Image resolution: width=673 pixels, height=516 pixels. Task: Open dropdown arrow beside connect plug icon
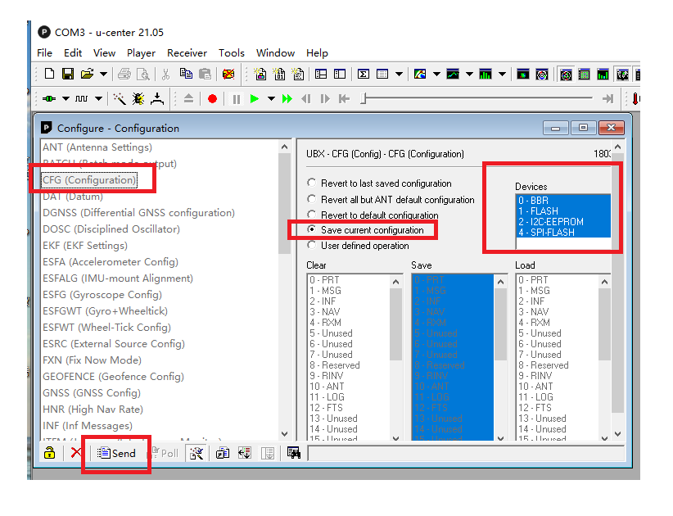[65, 99]
